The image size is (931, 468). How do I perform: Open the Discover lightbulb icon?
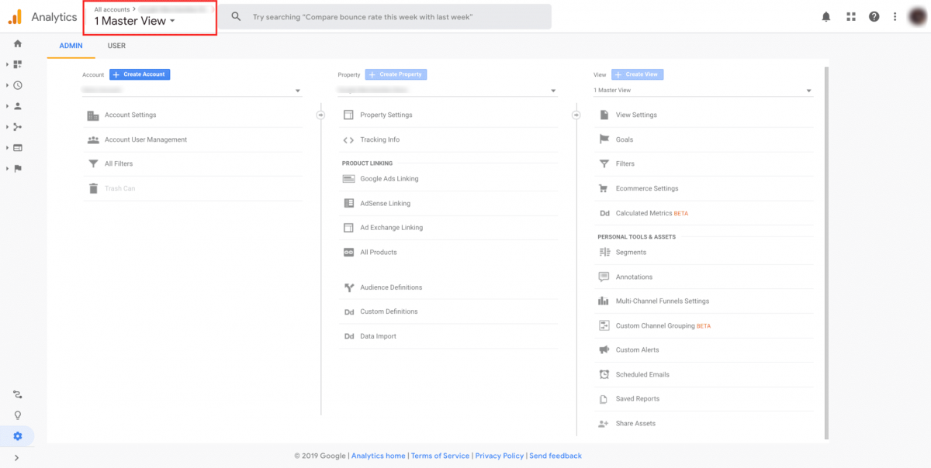[x=18, y=415]
